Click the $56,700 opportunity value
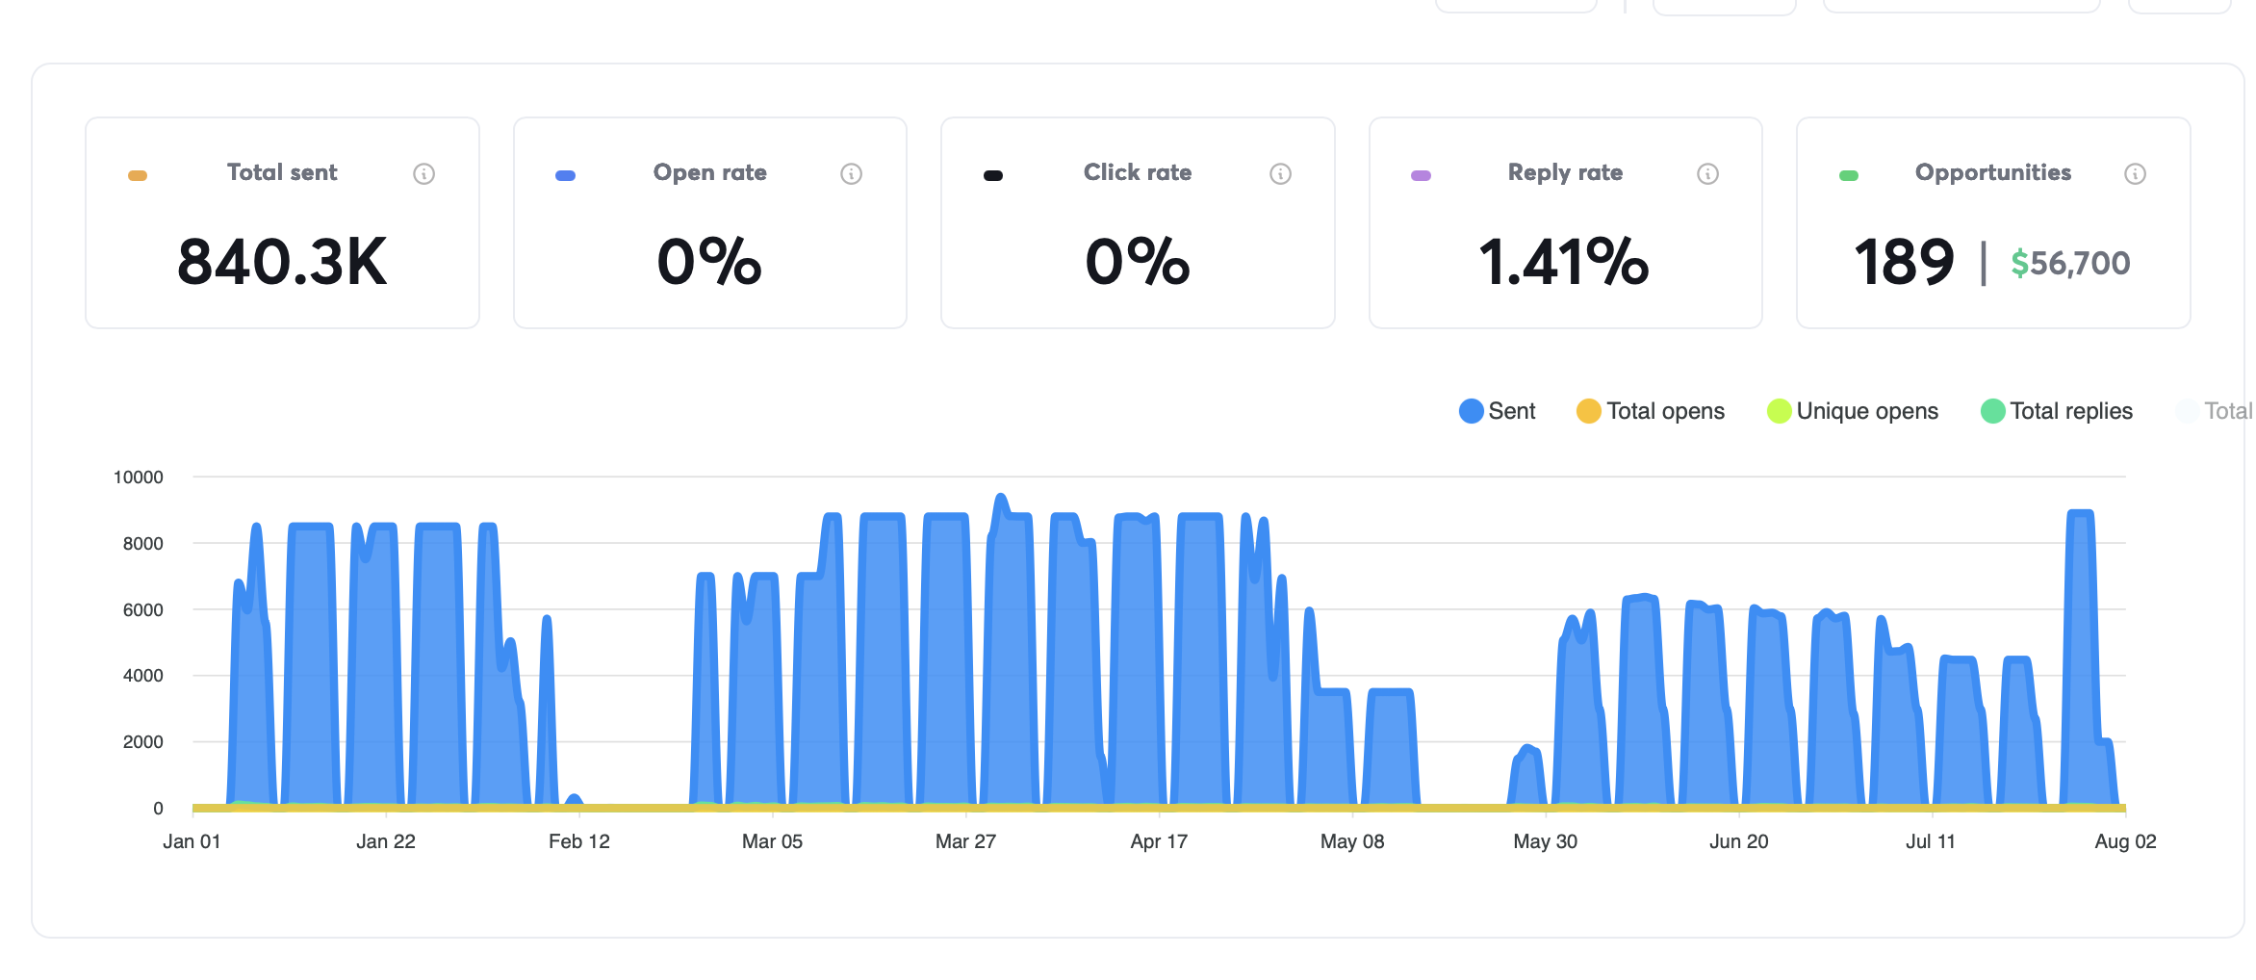The height and width of the screenshot is (980, 2256). (x=2070, y=263)
